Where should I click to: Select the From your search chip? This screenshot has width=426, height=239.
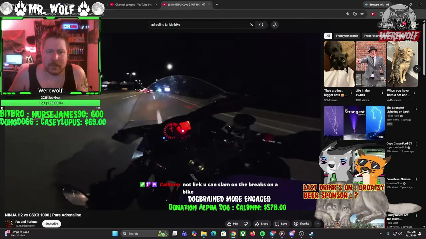point(347,36)
